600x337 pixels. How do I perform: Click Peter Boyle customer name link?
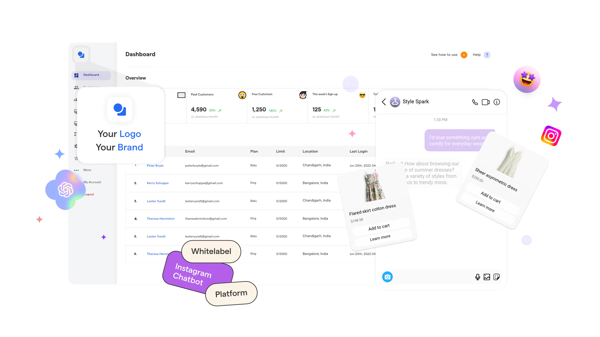pyautogui.click(x=155, y=165)
